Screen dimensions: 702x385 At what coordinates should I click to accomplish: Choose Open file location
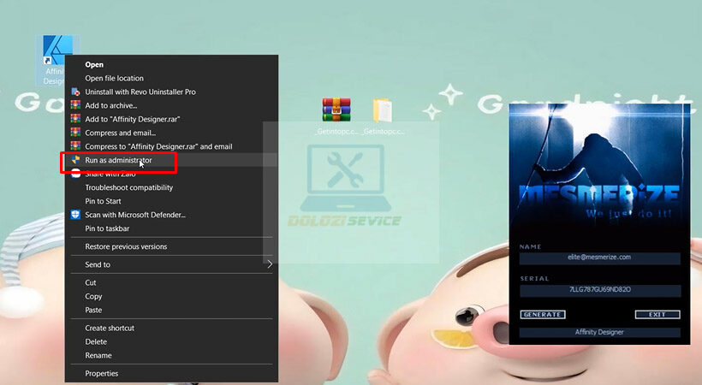(114, 78)
